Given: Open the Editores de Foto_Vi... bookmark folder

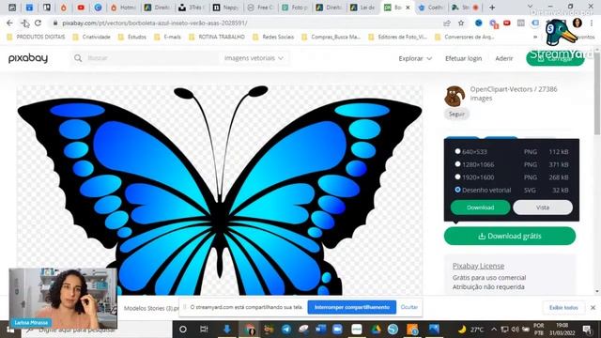Looking at the screenshot, I should [397, 37].
